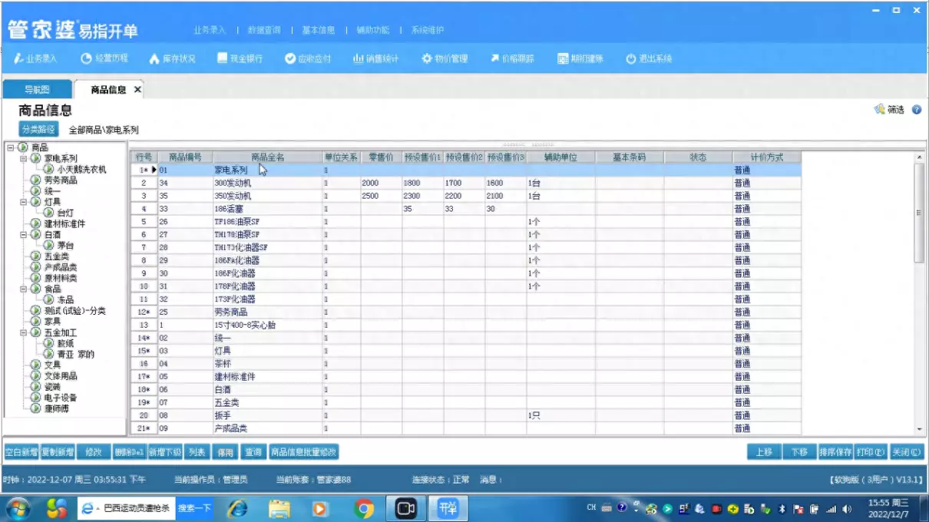The image size is (929, 522).
Task: Open 价格跟踪 from the toolbar
Action: (513, 57)
